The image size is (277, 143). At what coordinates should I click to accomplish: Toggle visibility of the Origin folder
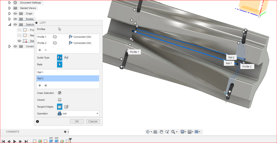15,14
